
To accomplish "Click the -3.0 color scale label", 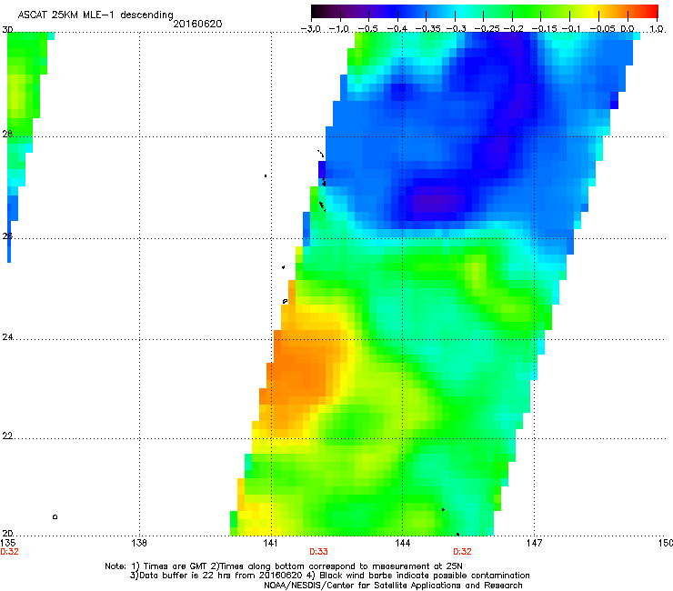I will tap(311, 29).
